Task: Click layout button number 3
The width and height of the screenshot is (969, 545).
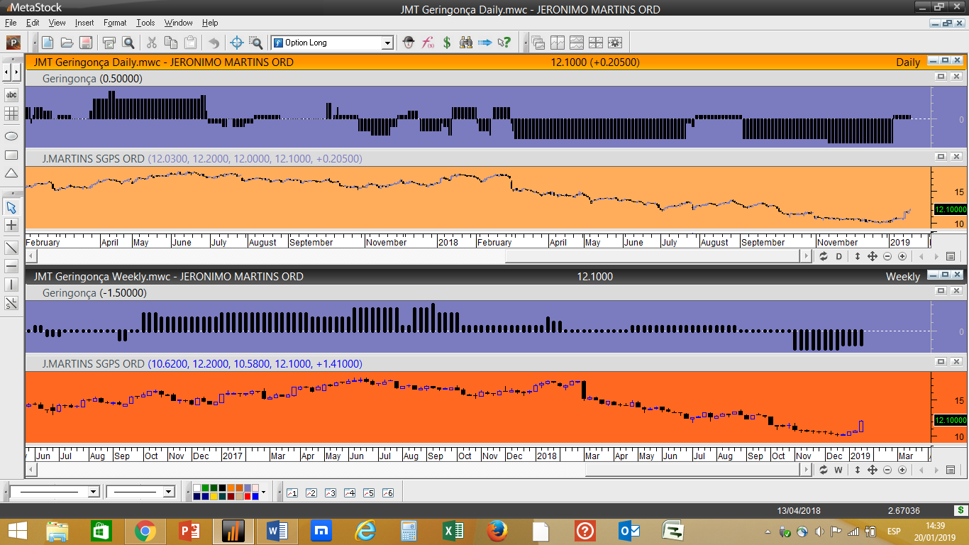Action: pos(330,492)
